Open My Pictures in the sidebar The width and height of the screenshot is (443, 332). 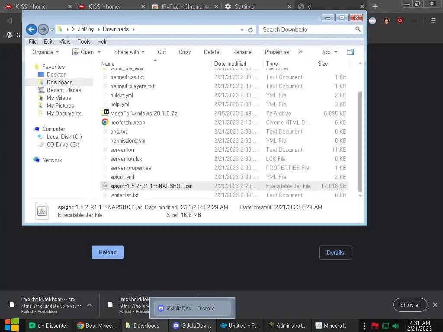click(61, 105)
